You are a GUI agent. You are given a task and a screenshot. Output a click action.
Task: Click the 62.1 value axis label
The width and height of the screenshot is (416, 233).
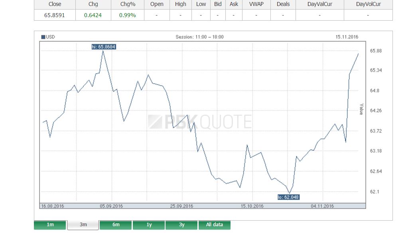pos(375,192)
